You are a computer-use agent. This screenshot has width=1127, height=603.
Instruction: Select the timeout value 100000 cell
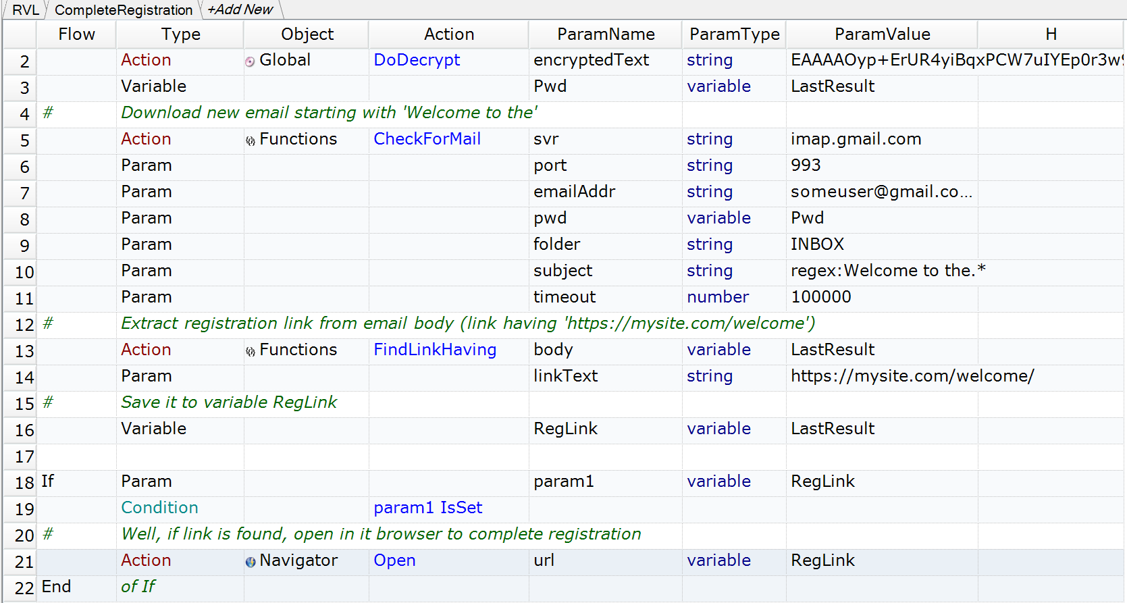820,297
